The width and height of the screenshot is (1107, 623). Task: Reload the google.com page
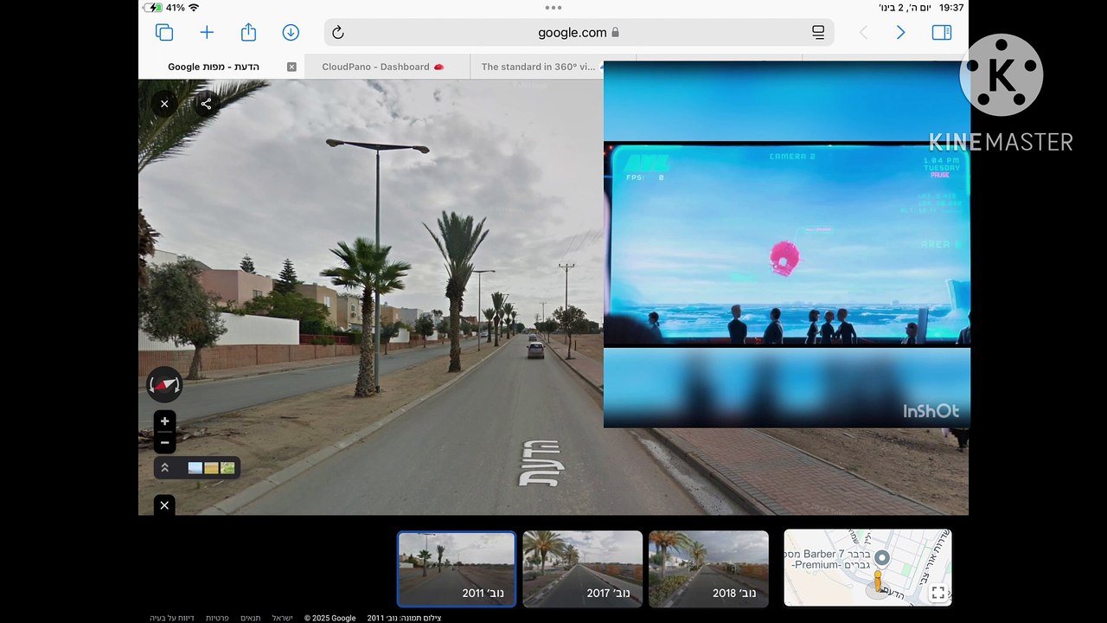338,33
